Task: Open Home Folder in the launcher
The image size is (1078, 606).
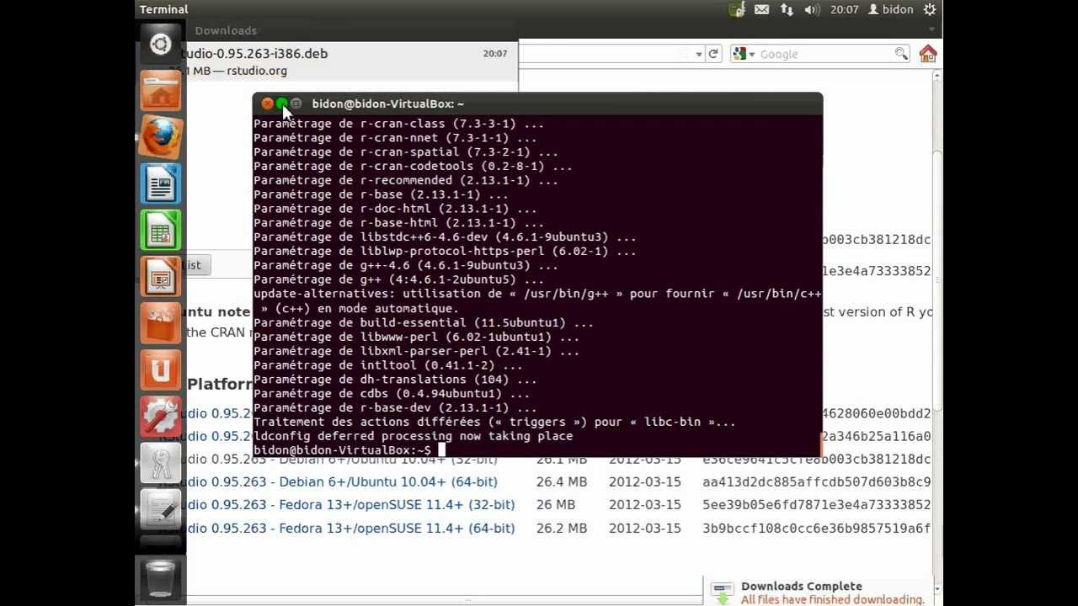Action: [160, 90]
